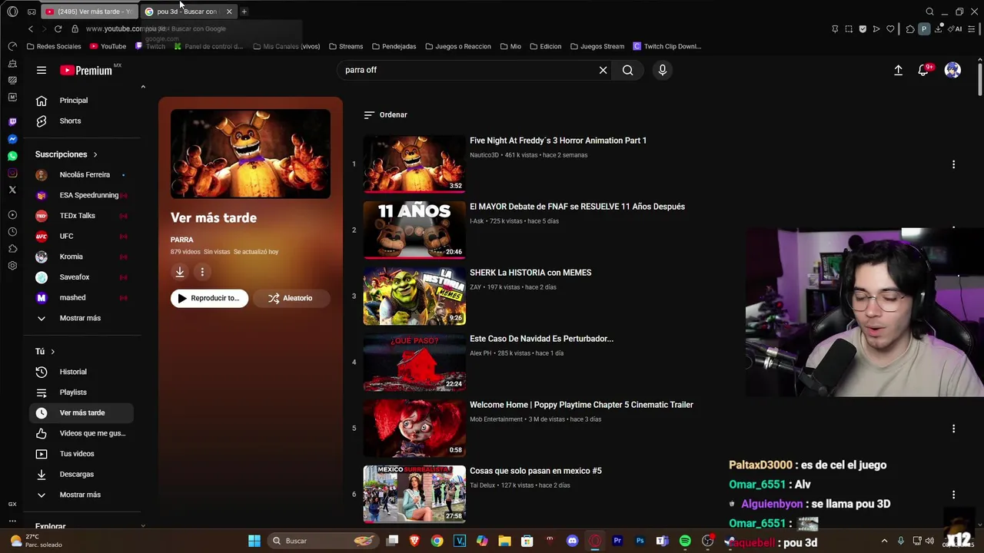Open a new browser tab
This screenshot has width=984, height=553.
[244, 12]
